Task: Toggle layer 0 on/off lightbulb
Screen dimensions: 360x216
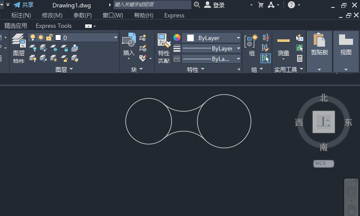Action: (33, 37)
